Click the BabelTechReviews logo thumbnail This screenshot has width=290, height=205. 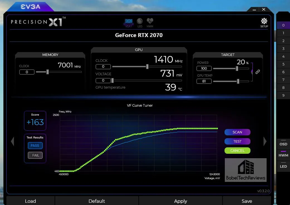click(246, 170)
